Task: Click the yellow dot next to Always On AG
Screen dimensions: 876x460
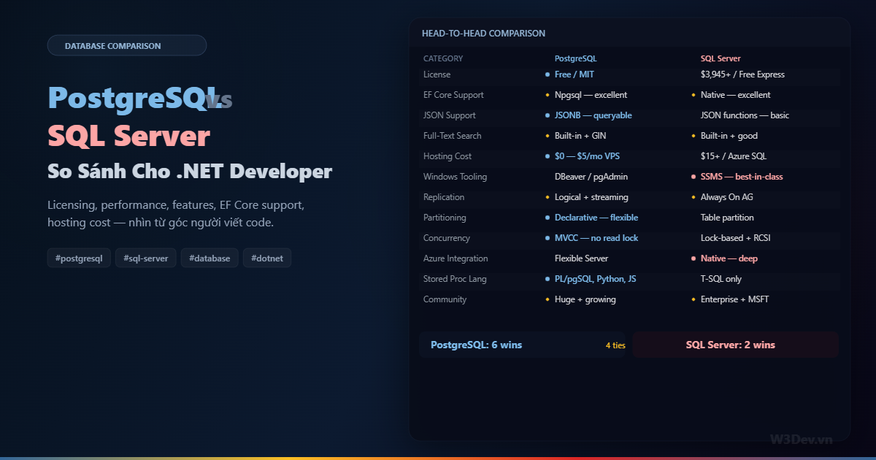Action: pos(693,197)
